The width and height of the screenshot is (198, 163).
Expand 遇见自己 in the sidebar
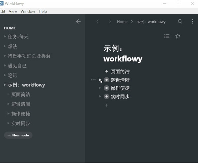point(5,65)
